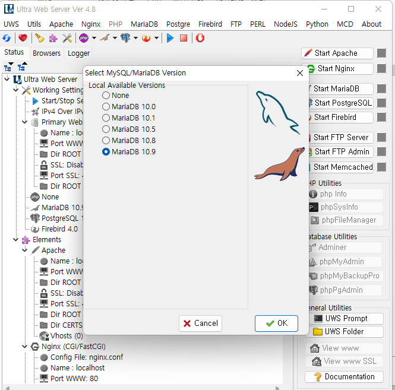Screen dimensions: 395x390
Task: Click the red power shutdown icon
Action: (200, 38)
